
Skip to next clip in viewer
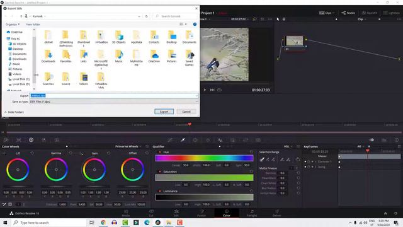coord(212,90)
